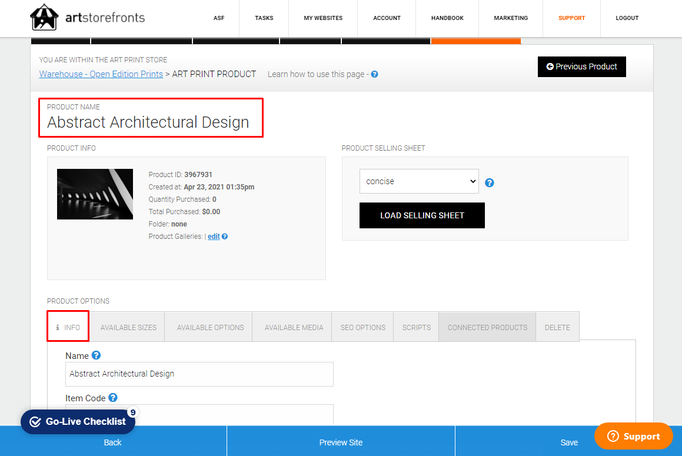682x456 pixels.
Task: Open the Marketing menu item
Action: click(x=511, y=18)
